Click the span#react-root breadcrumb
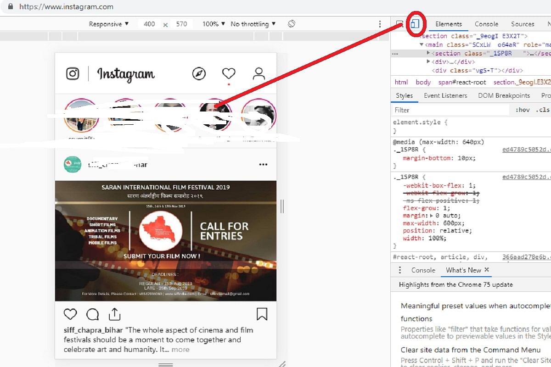Image resolution: width=551 pixels, height=367 pixels. pos(462,82)
